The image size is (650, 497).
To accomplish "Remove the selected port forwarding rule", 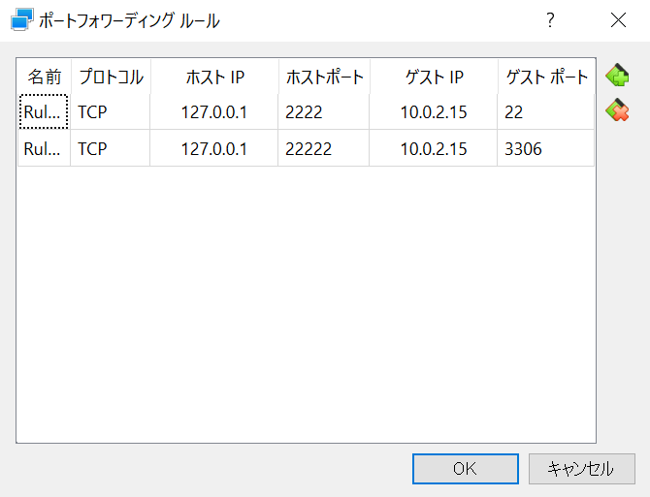I will pyautogui.click(x=617, y=110).
